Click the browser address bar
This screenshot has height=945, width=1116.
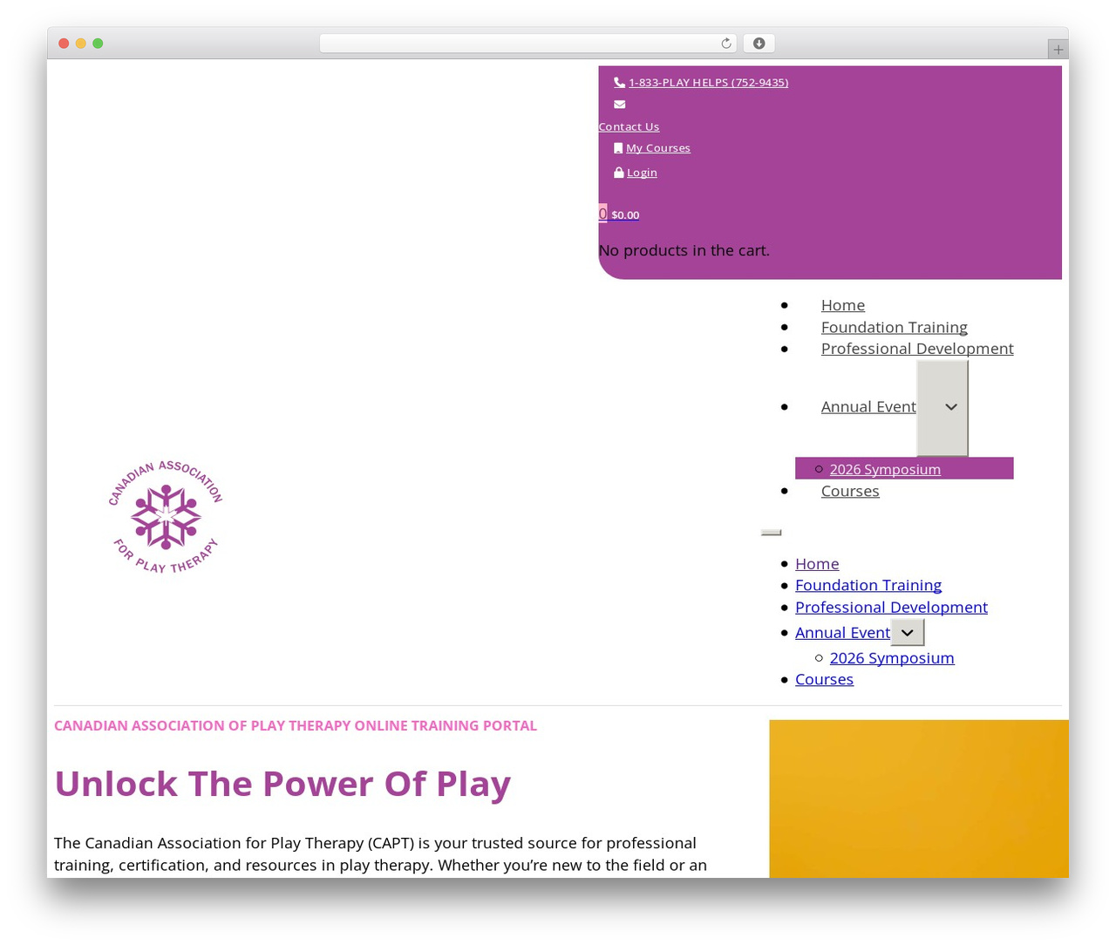[x=527, y=44]
